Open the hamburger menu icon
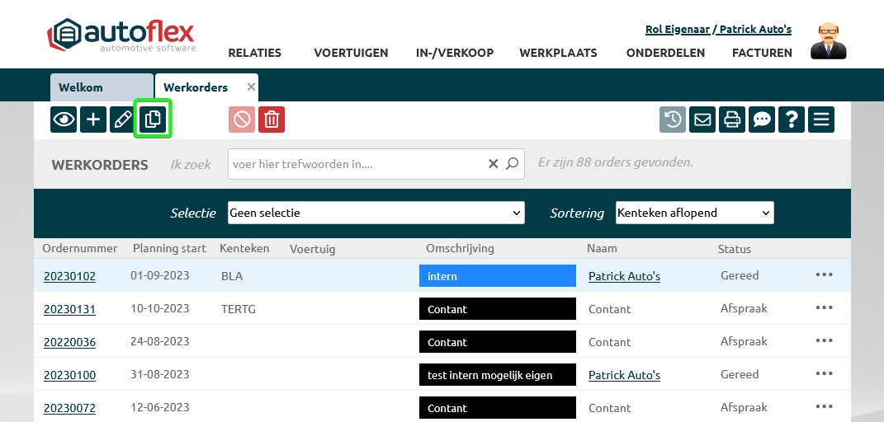Screen dimensions: 884x422 coord(821,120)
